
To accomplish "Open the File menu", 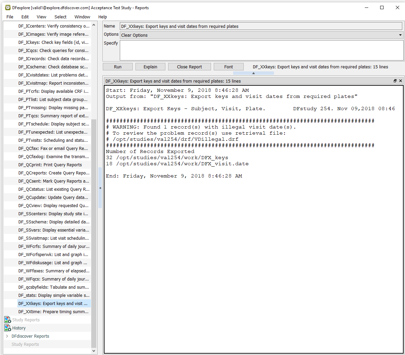I will 10,17.
